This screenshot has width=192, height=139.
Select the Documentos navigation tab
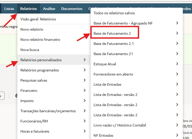pos(72,9)
